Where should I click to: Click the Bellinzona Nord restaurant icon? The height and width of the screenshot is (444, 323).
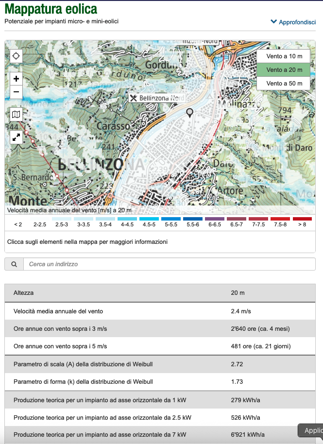[x=134, y=98]
